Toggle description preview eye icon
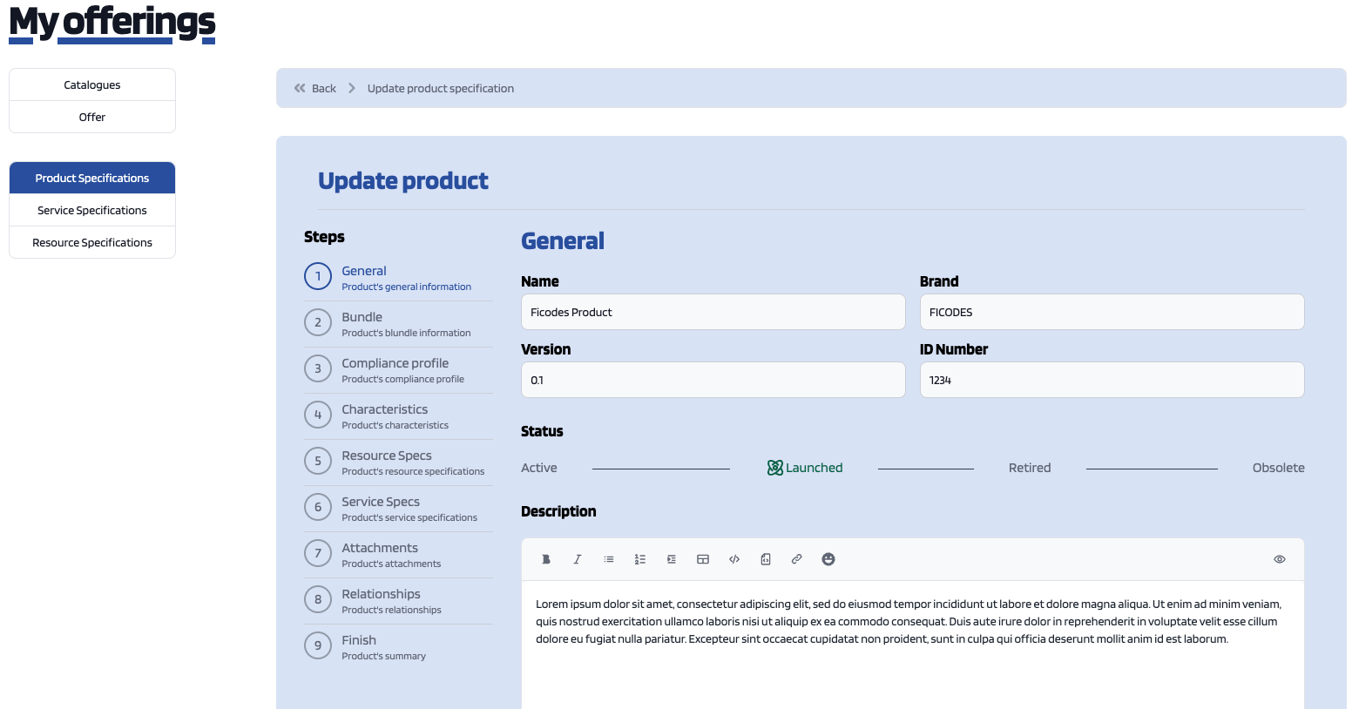Screen dimensions: 1352x709 coord(1280,559)
